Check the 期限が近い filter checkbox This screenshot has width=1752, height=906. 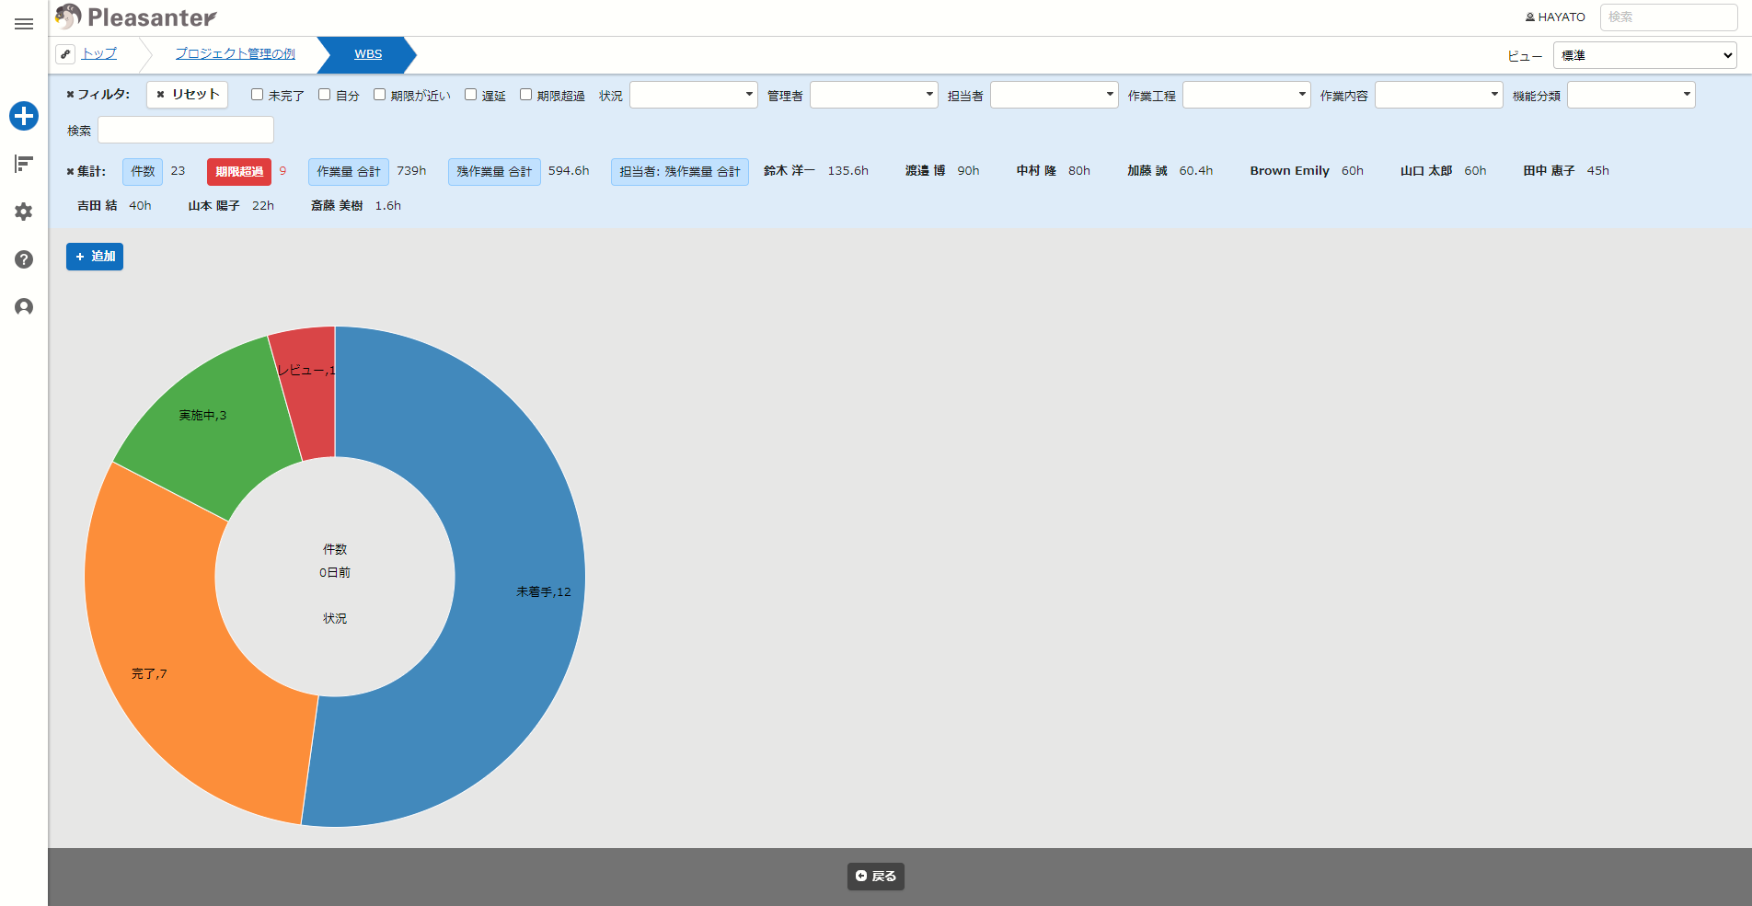pos(379,95)
